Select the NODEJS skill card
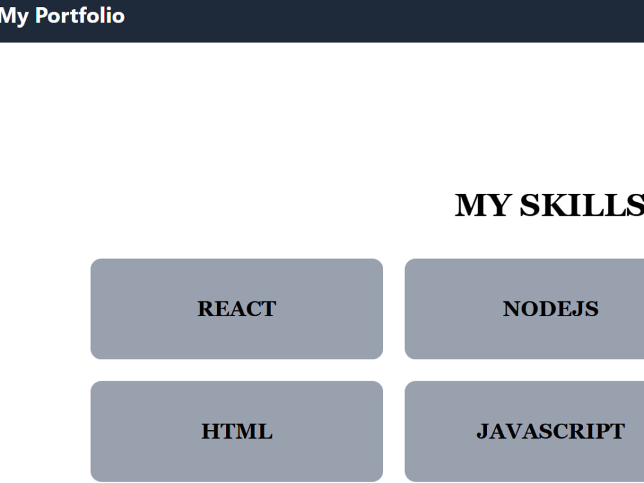Screen dimensions: 644x483 coord(524,309)
